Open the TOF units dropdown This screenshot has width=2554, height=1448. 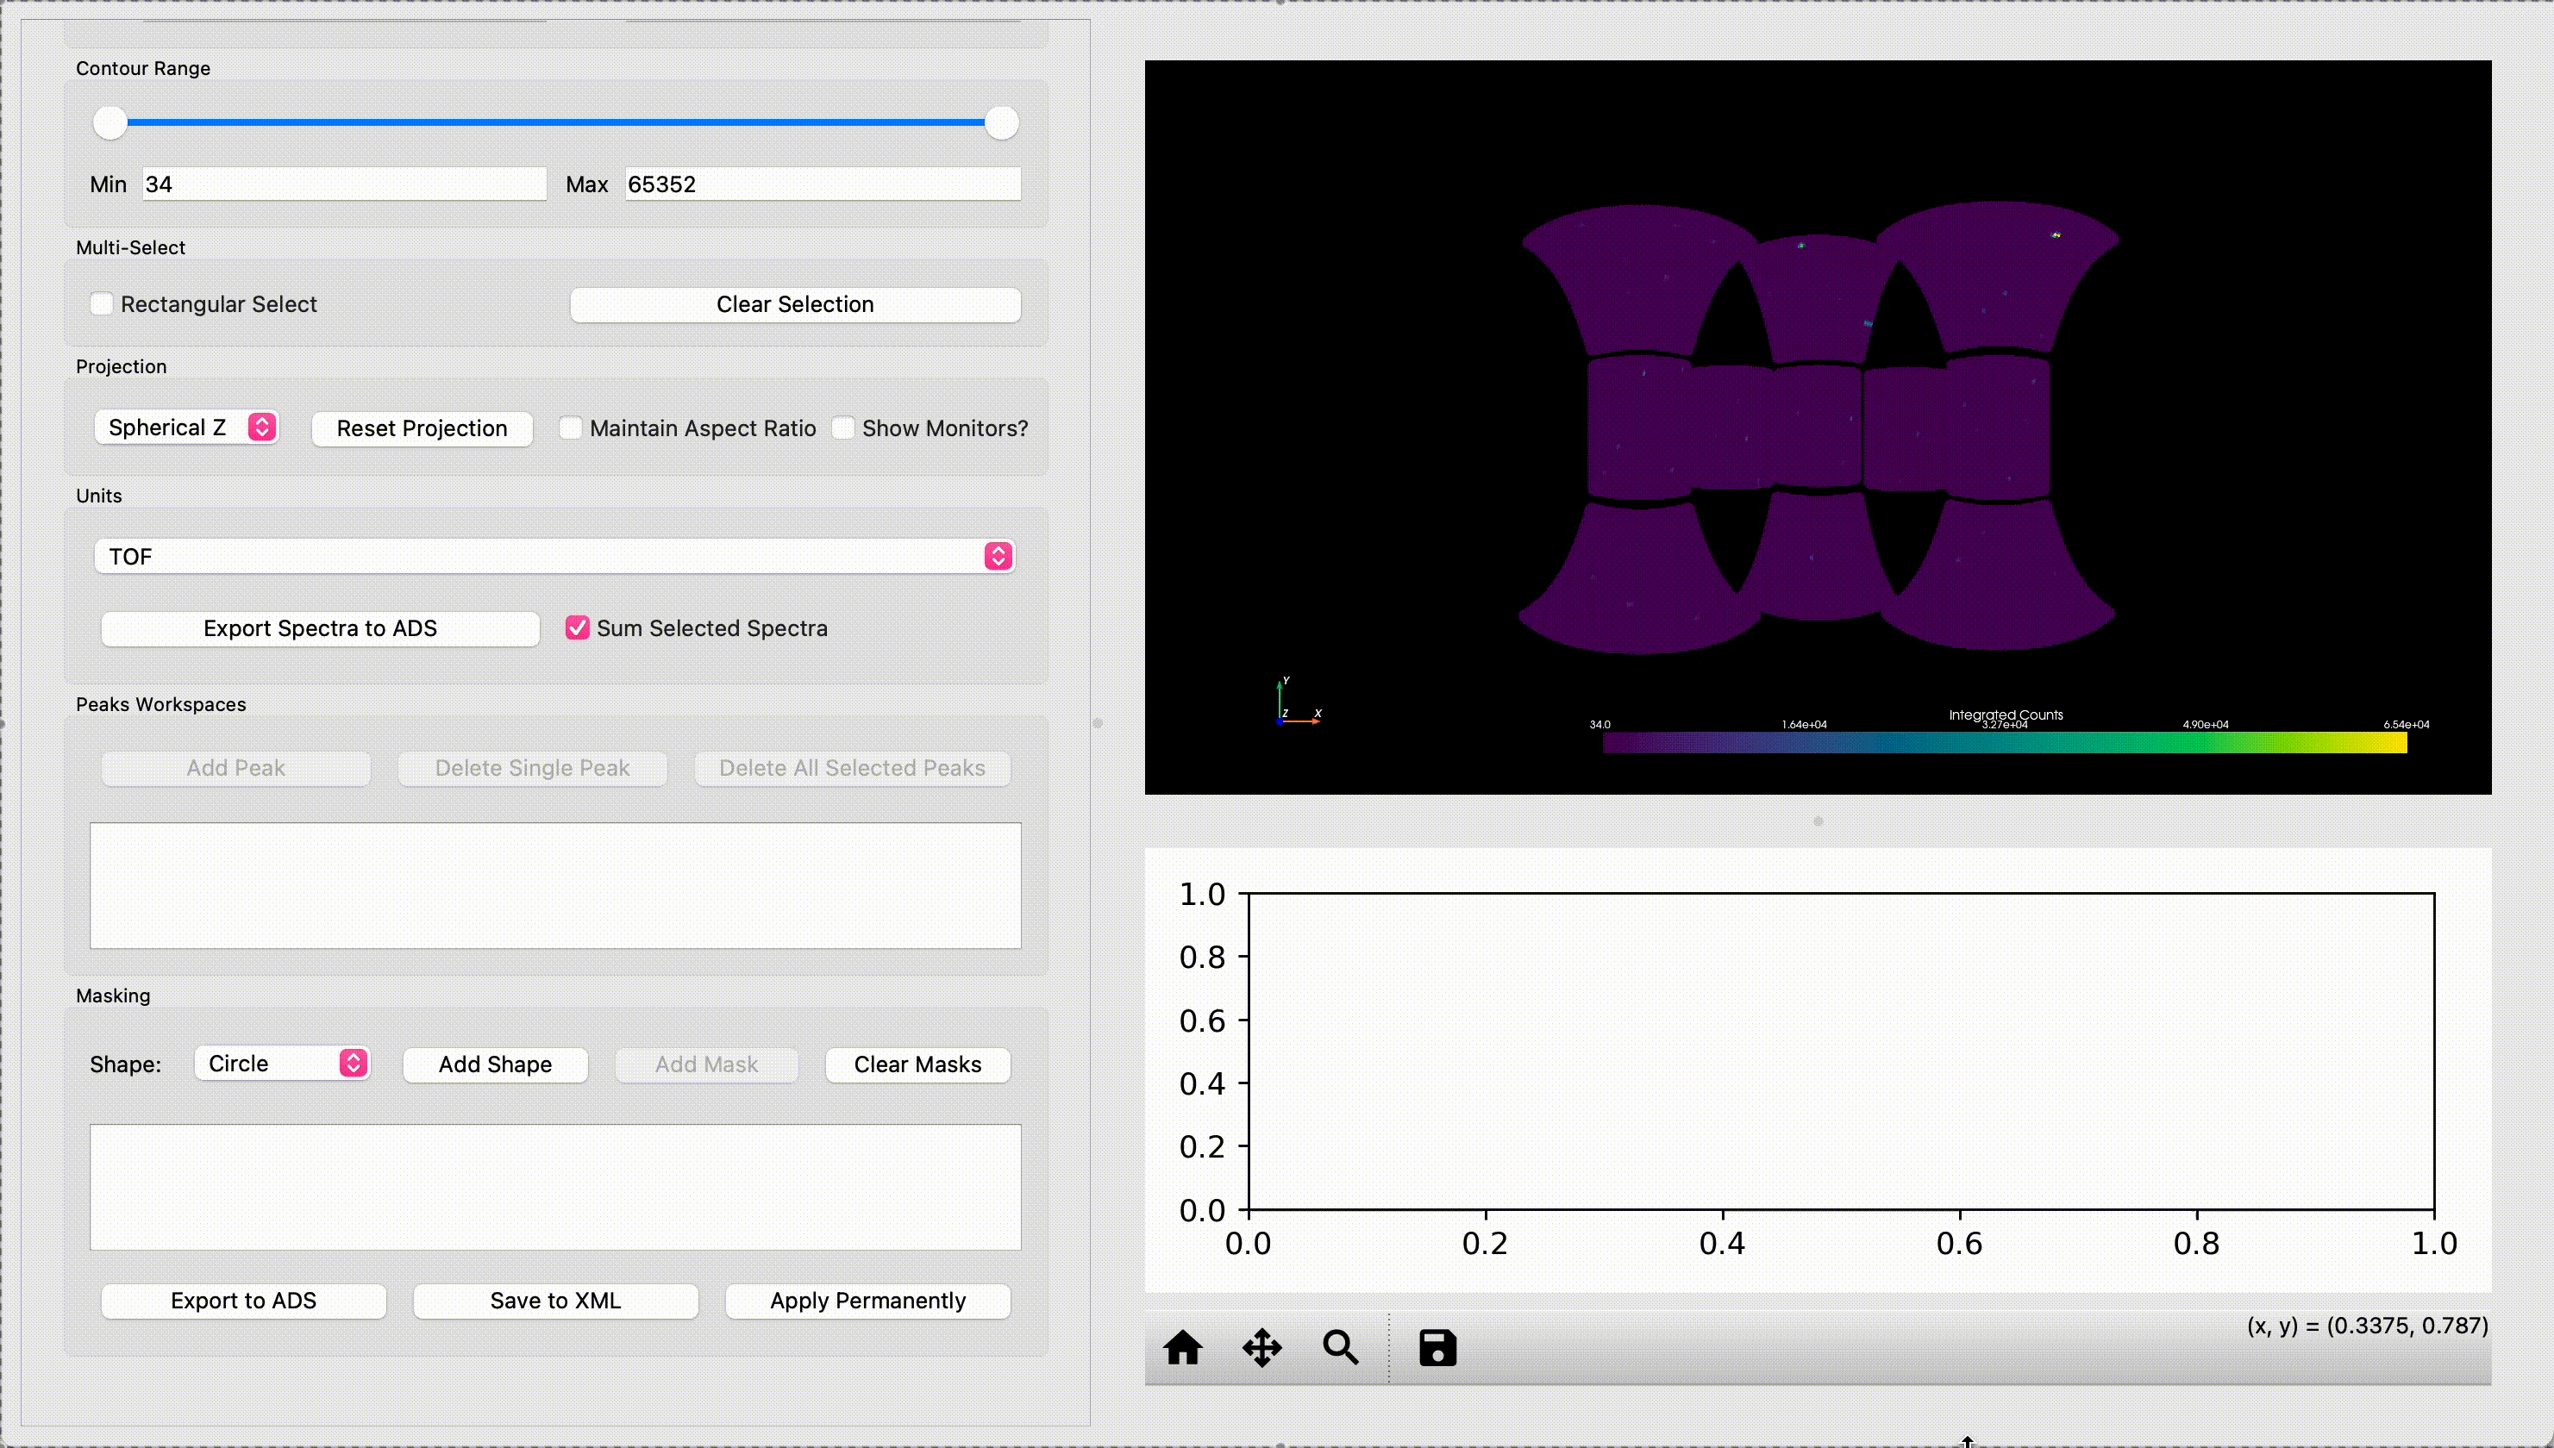554,556
